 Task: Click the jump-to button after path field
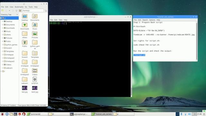pos(46,11)
